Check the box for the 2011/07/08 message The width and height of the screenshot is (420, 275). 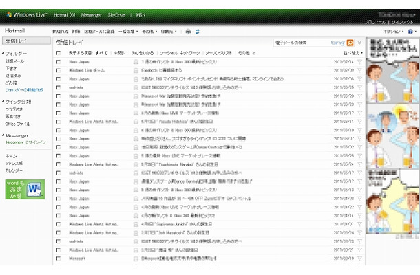[59, 79]
